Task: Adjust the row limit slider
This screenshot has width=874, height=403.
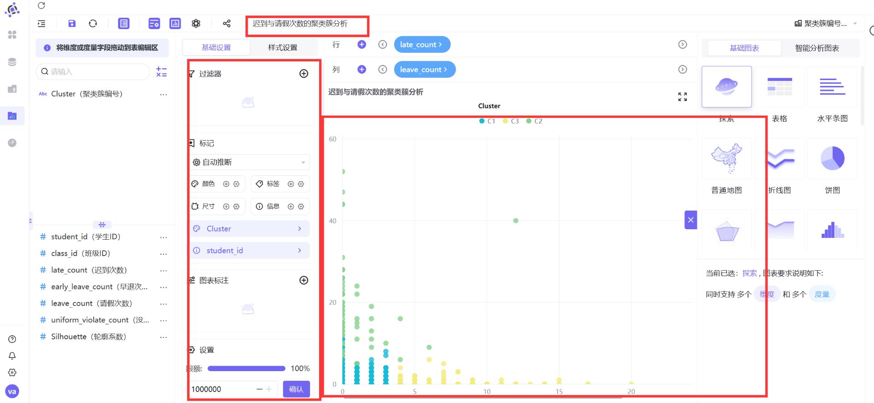Action: click(x=246, y=368)
